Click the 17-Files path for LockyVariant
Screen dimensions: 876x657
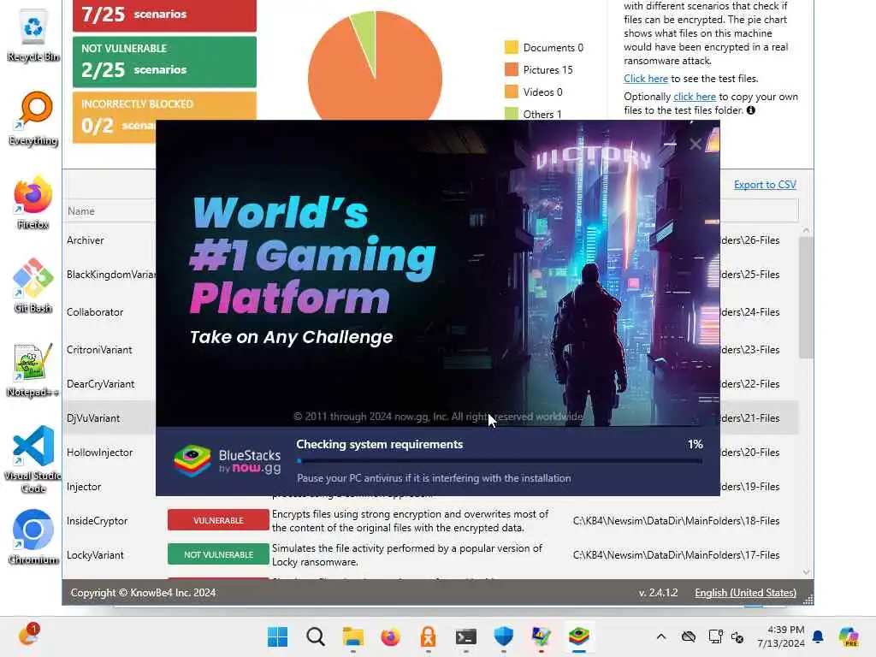[676, 554]
